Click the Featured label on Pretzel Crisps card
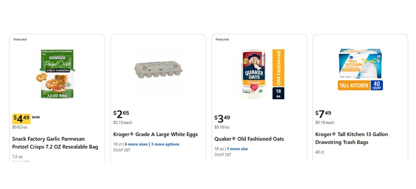This screenshot has width=416, height=189. point(20,39)
